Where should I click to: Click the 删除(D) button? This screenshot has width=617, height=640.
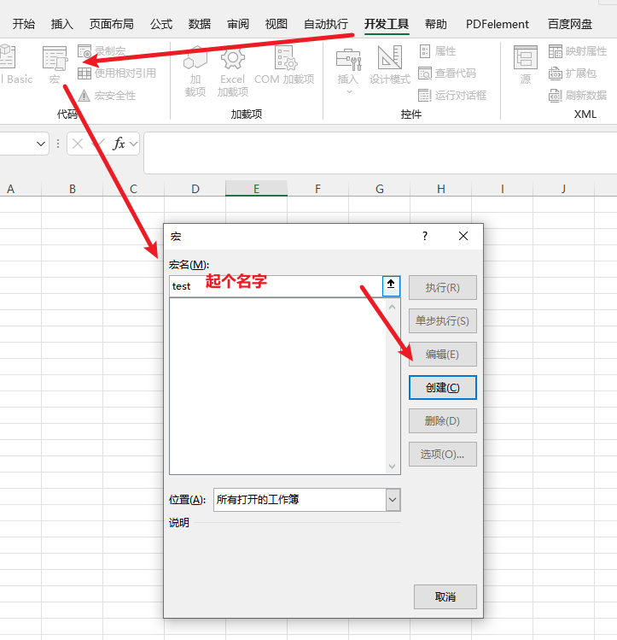click(443, 420)
